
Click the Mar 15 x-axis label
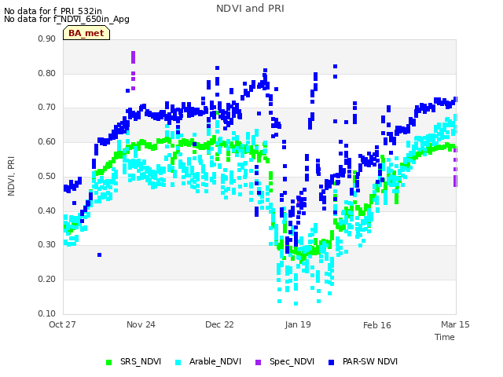pyautogui.click(x=455, y=324)
